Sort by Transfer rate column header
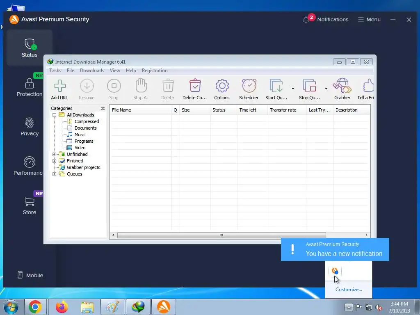The height and width of the screenshot is (315, 420). pyautogui.click(x=287, y=110)
